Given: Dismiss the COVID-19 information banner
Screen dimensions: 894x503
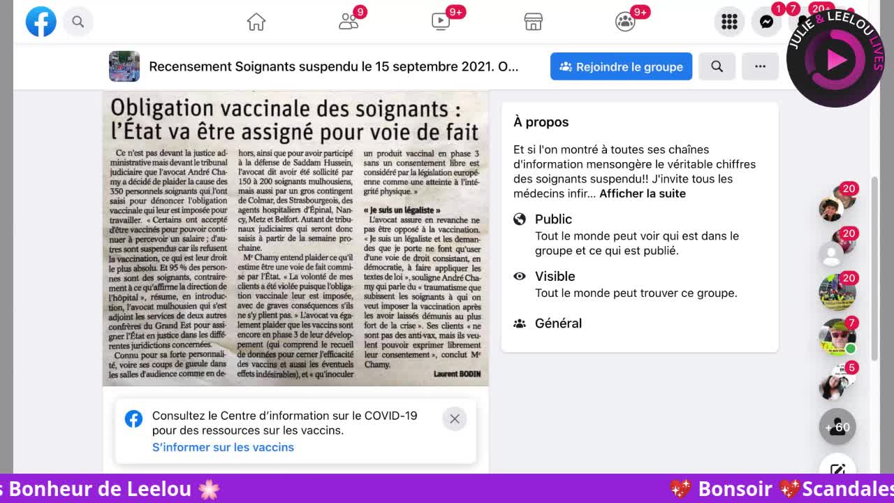Looking at the screenshot, I should pyautogui.click(x=455, y=418).
